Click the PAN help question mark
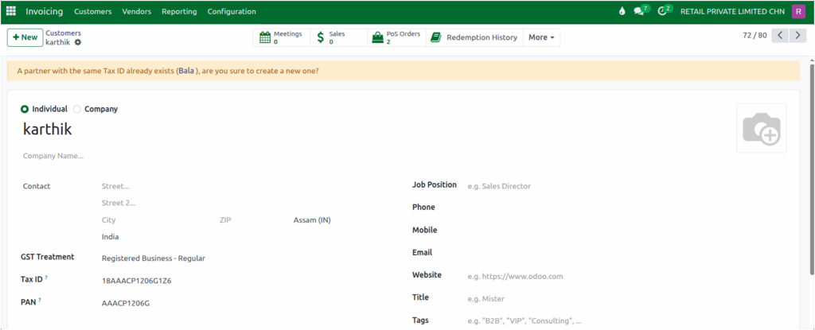815x330 pixels. (x=40, y=300)
